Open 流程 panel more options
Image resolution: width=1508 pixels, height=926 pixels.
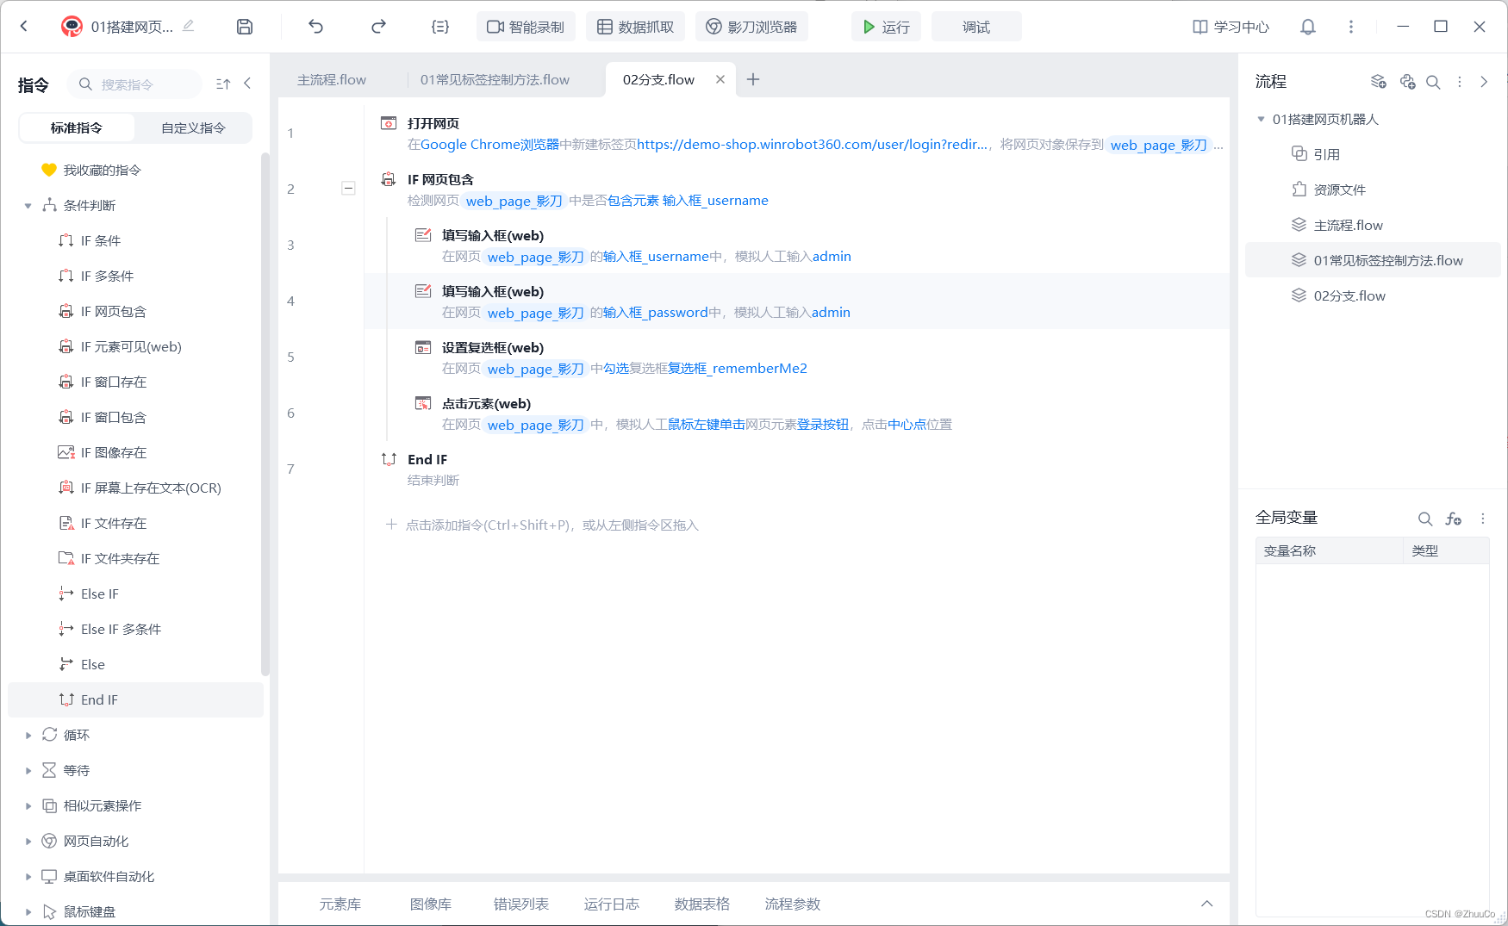click(1460, 82)
